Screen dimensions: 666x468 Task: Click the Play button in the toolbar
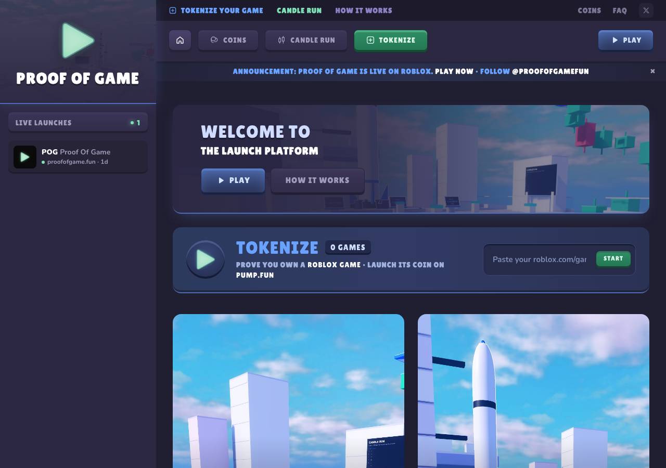click(625, 40)
